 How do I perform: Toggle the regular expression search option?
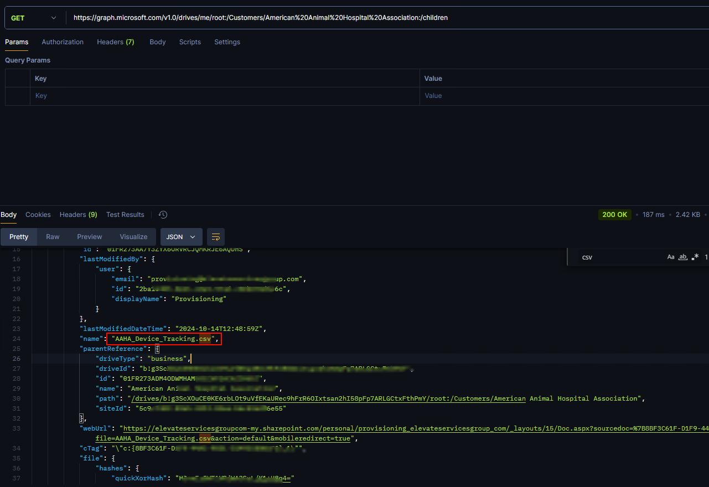coord(695,257)
